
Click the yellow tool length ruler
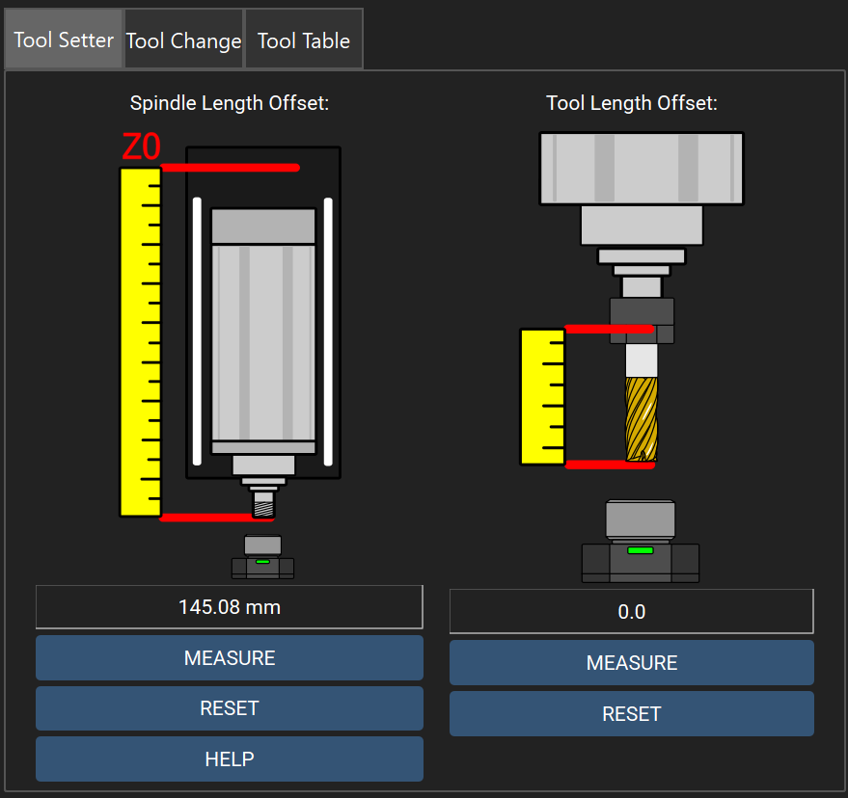(542, 396)
